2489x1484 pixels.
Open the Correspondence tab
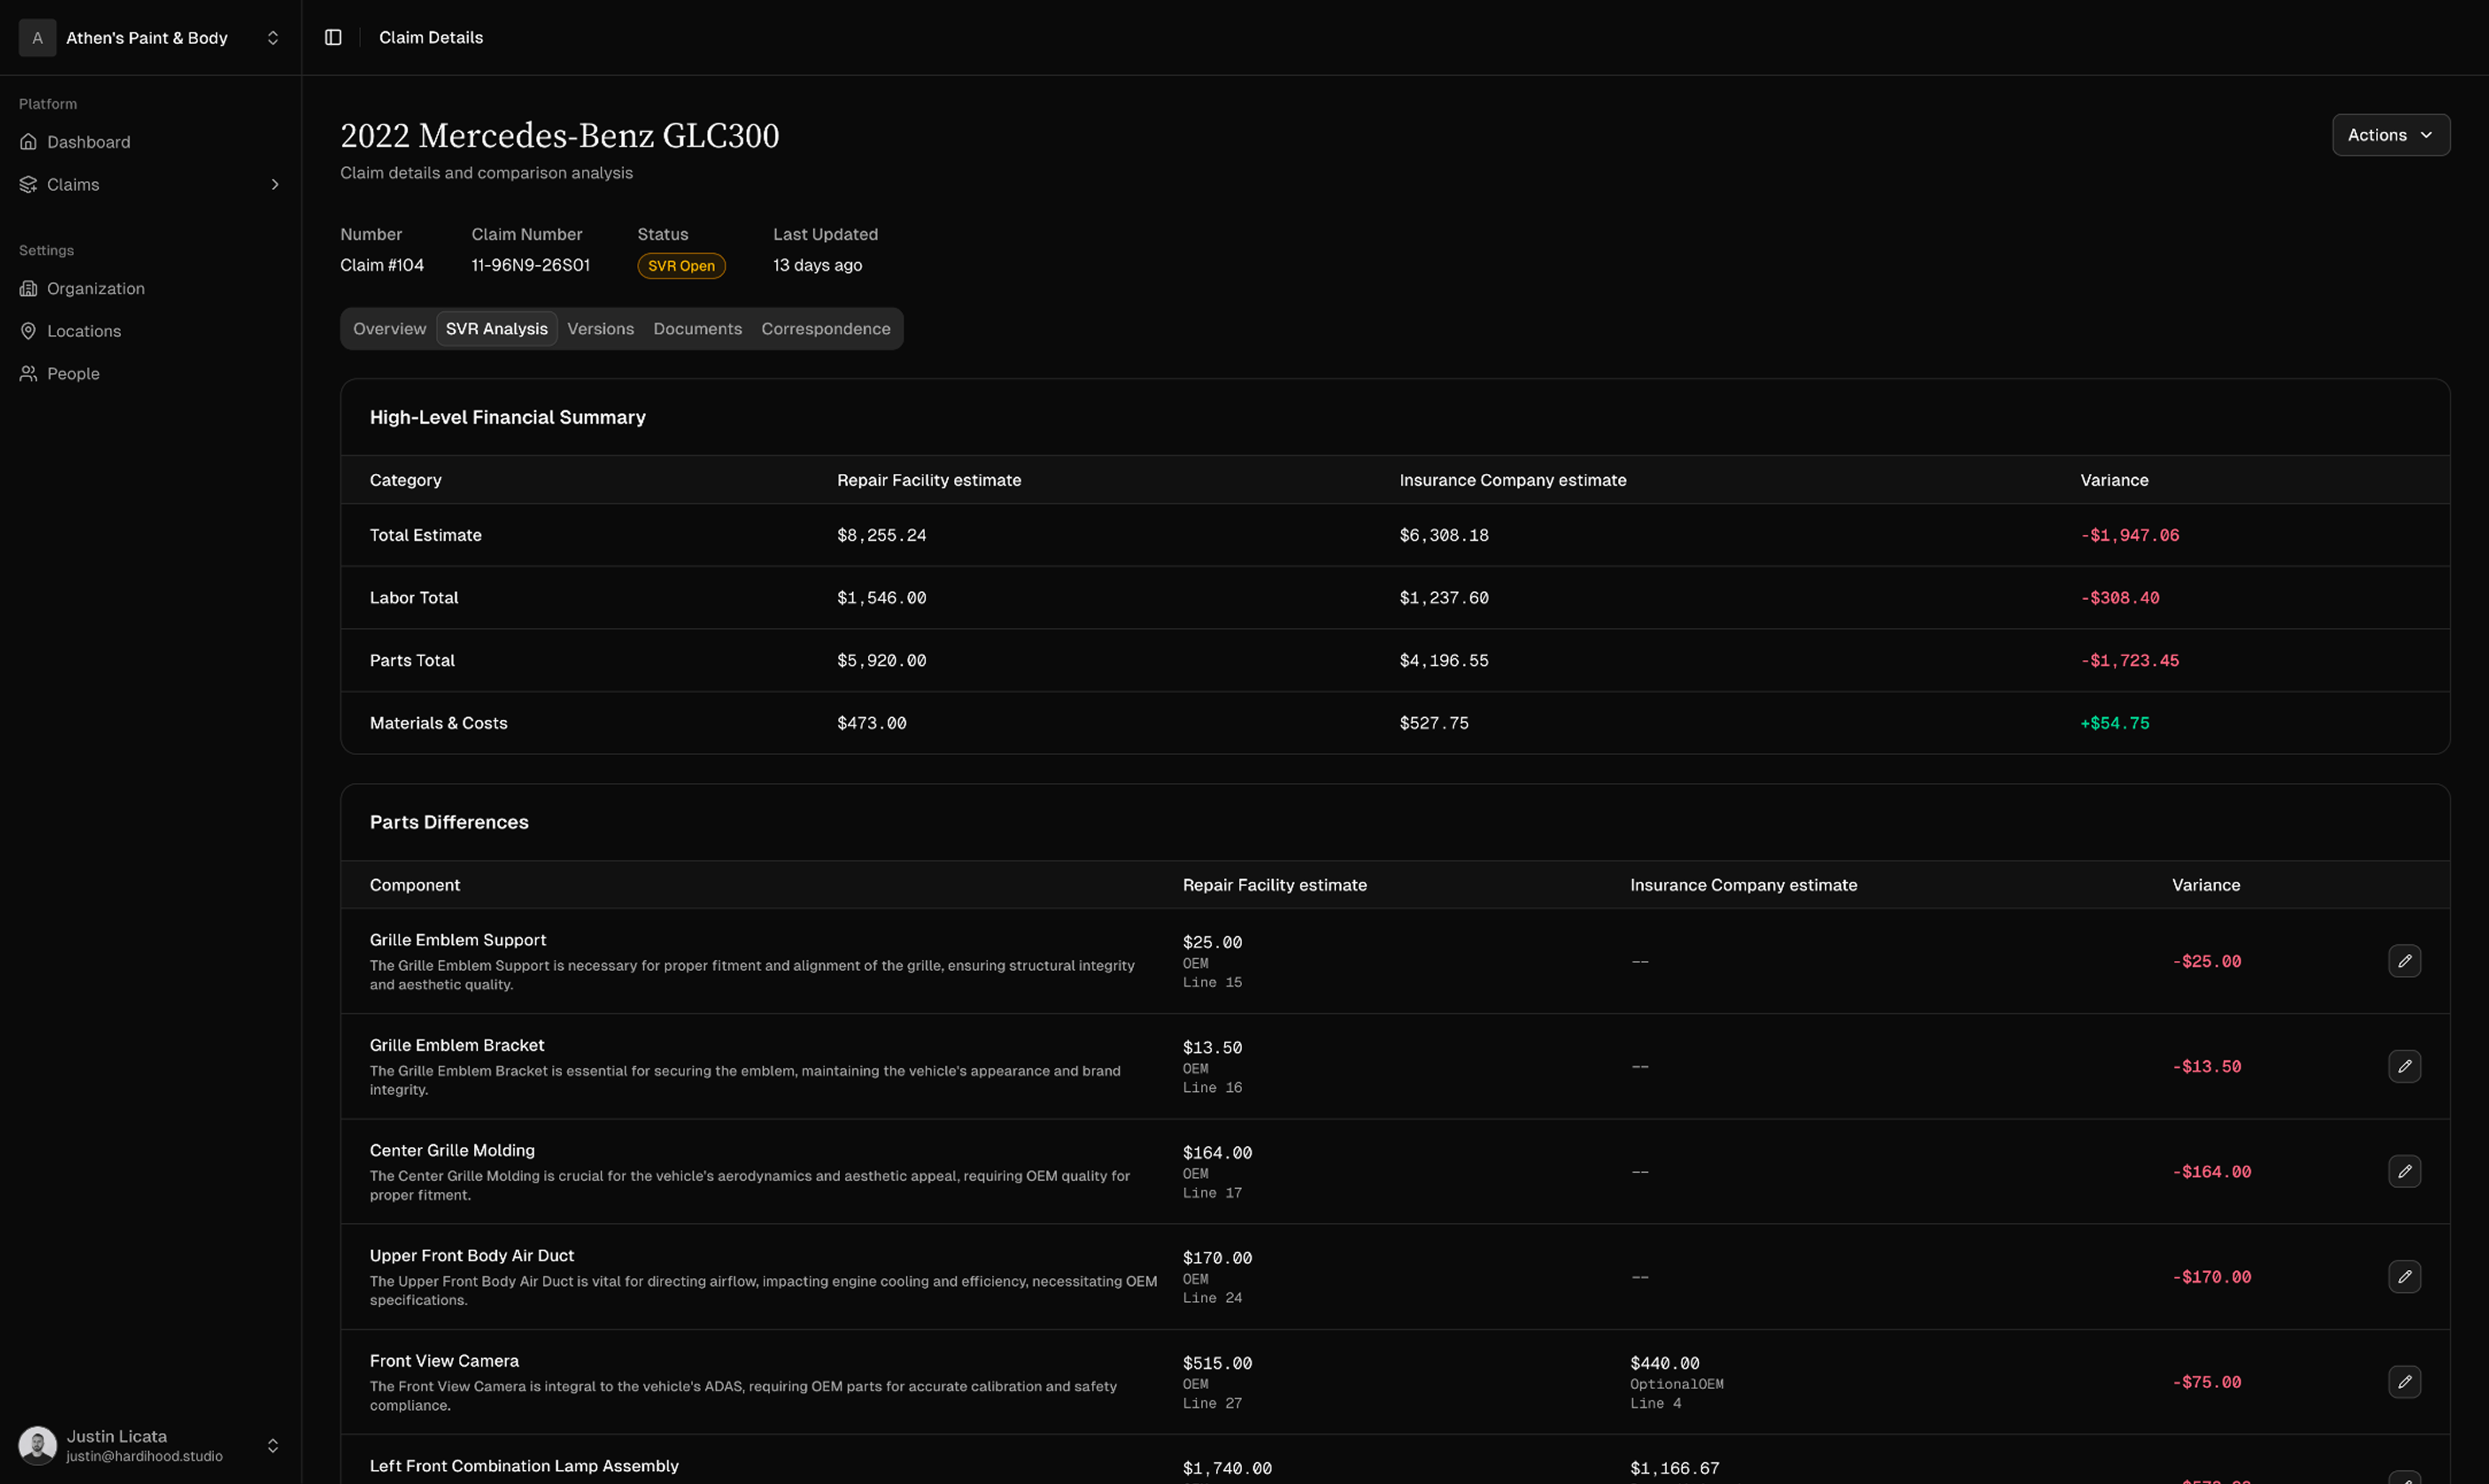tap(826, 329)
